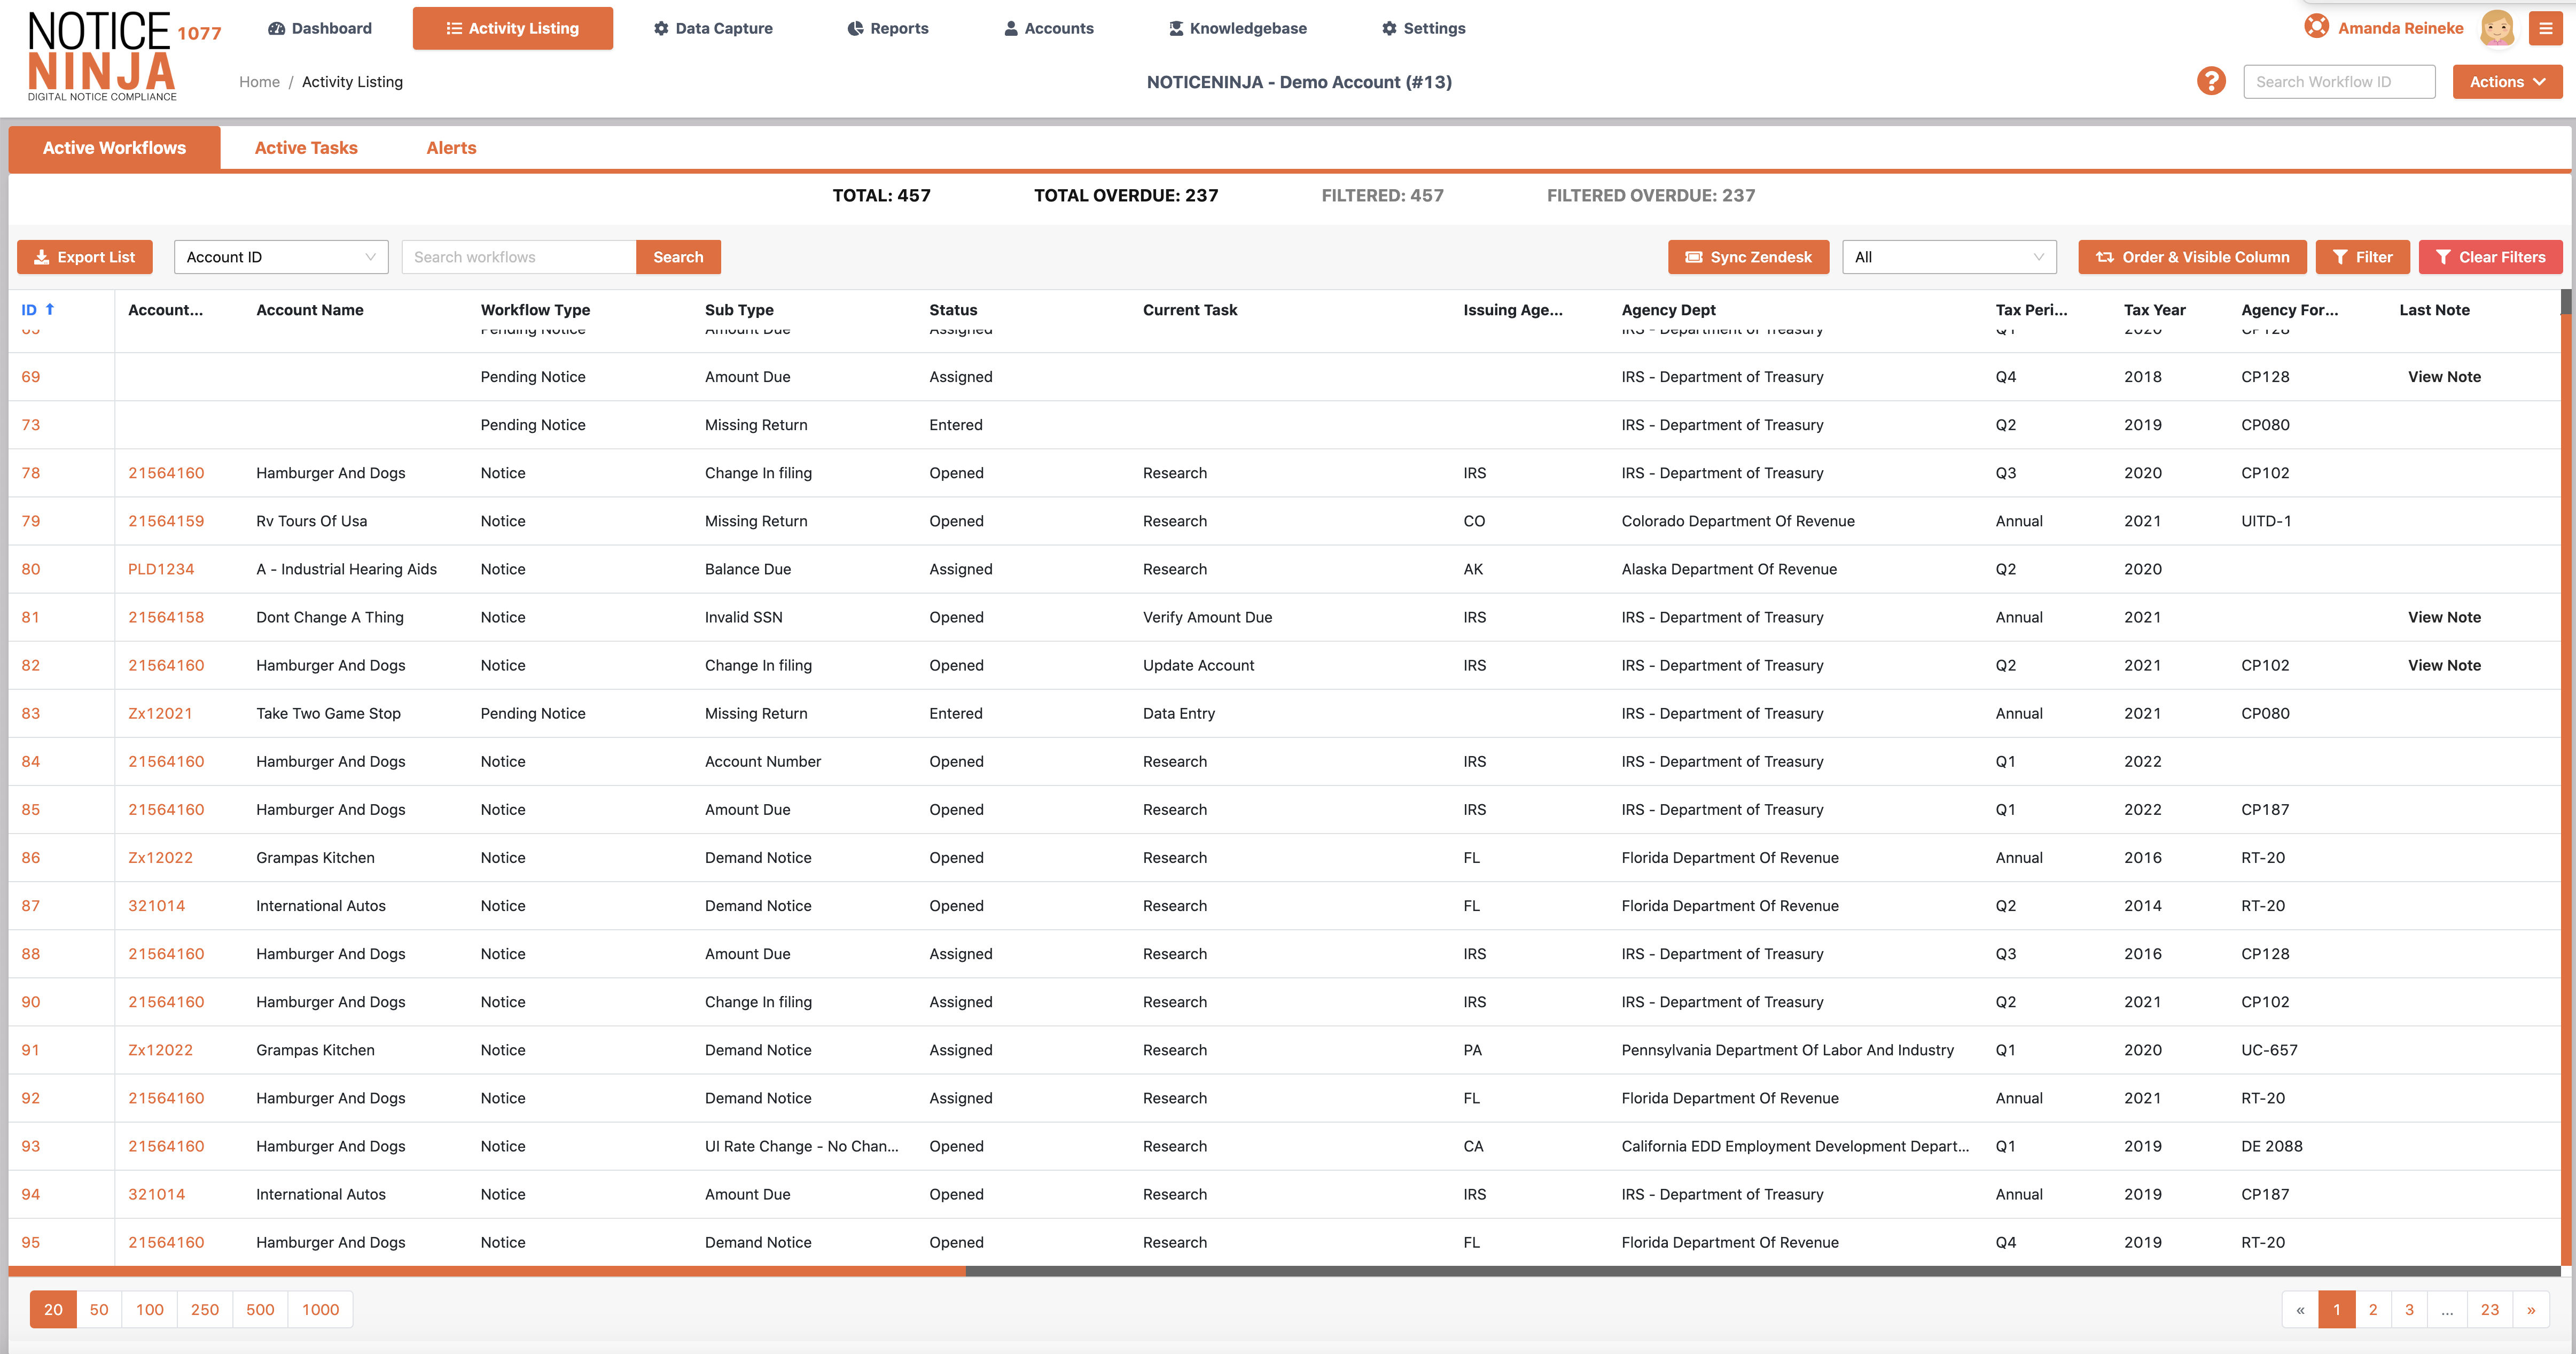The width and height of the screenshot is (2576, 1354).
Task: Open workflow ID 83
Action: [x=31, y=713]
